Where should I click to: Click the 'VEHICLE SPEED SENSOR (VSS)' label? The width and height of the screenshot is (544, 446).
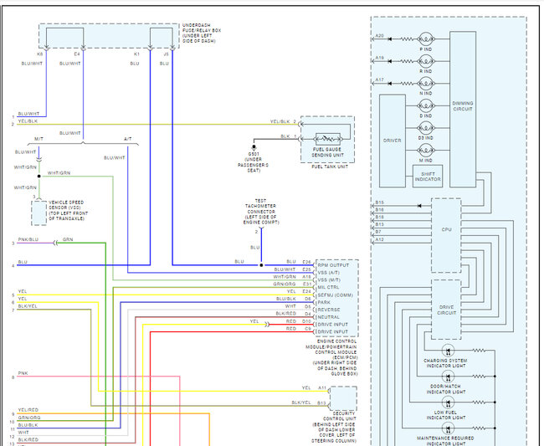click(x=66, y=205)
